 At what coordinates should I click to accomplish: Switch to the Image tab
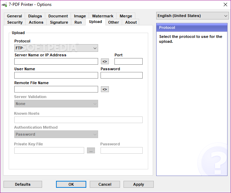click(80, 16)
